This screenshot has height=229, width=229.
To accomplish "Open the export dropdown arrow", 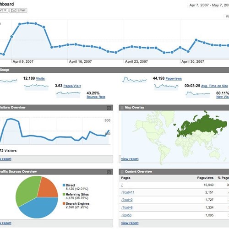I will [5, 10].
